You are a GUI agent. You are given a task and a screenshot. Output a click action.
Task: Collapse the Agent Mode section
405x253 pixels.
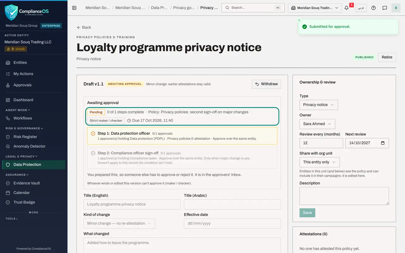click(x=18, y=110)
